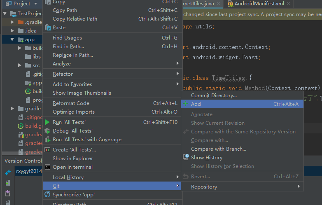Click the Synchronize app refresh icon
Viewport: 322px width, 205px height.
pyautogui.click(x=47, y=194)
